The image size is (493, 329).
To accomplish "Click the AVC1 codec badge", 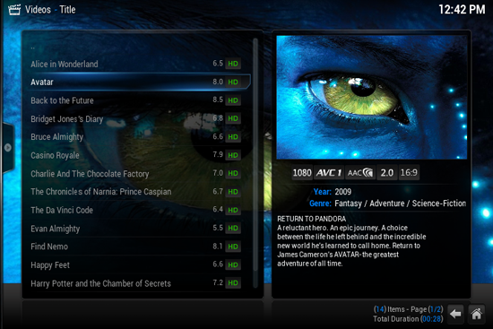I will (329, 173).
